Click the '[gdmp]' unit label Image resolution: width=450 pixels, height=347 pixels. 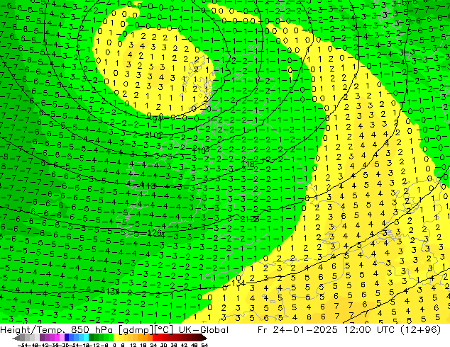click(x=136, y=330)
